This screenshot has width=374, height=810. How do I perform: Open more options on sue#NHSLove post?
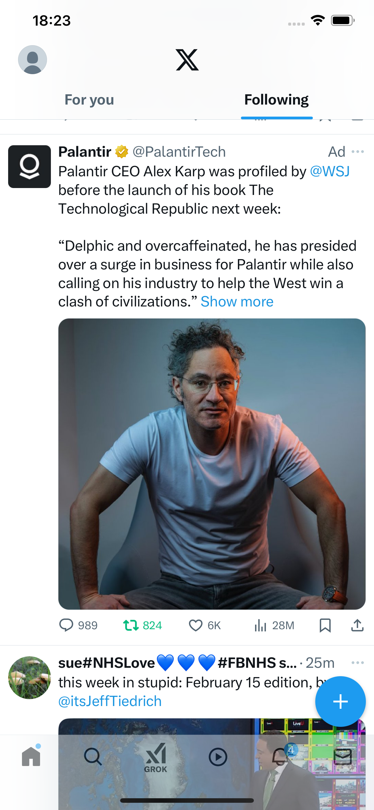pyautogui.click(x=358, y=663)
